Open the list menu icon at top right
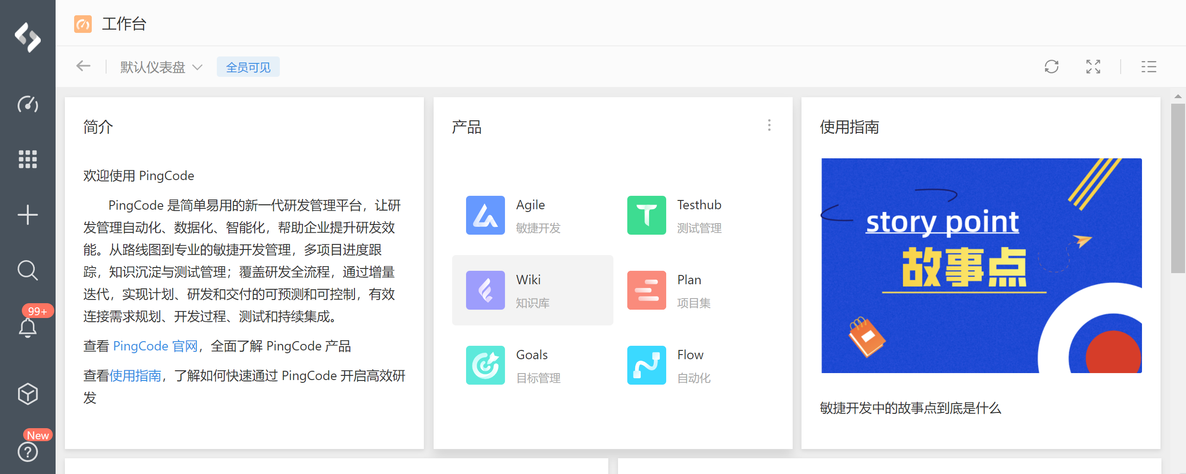The width and height of the screenshot is (1186, 474). [x=1148, y=67]
